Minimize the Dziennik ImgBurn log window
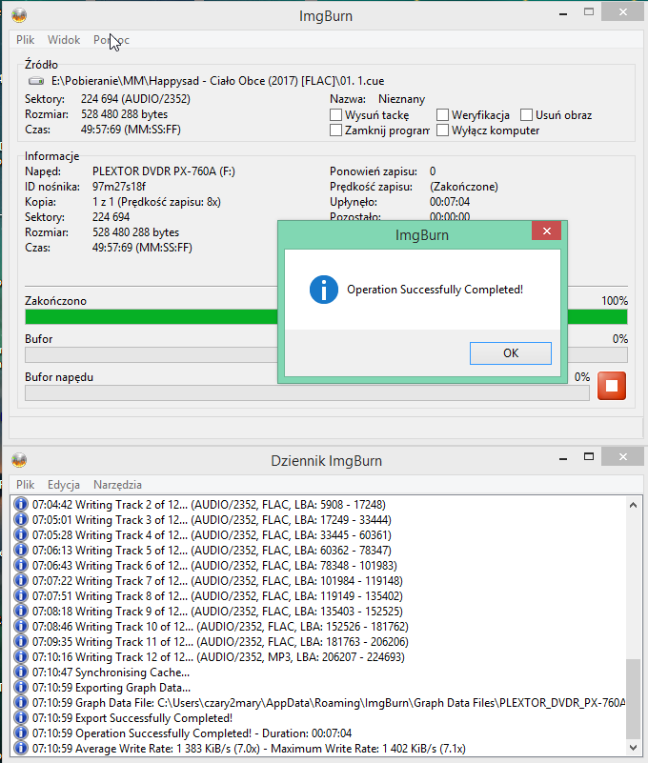 [x=563, y=457]
